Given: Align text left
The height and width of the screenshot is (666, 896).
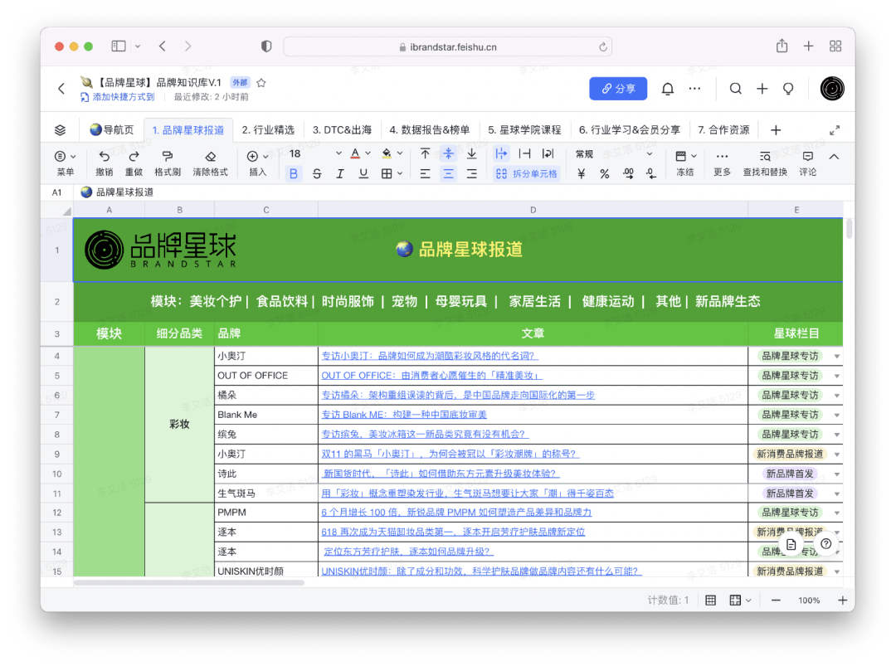Looking at the screenshot, I should pyautogui.click(x=425, y=173).
